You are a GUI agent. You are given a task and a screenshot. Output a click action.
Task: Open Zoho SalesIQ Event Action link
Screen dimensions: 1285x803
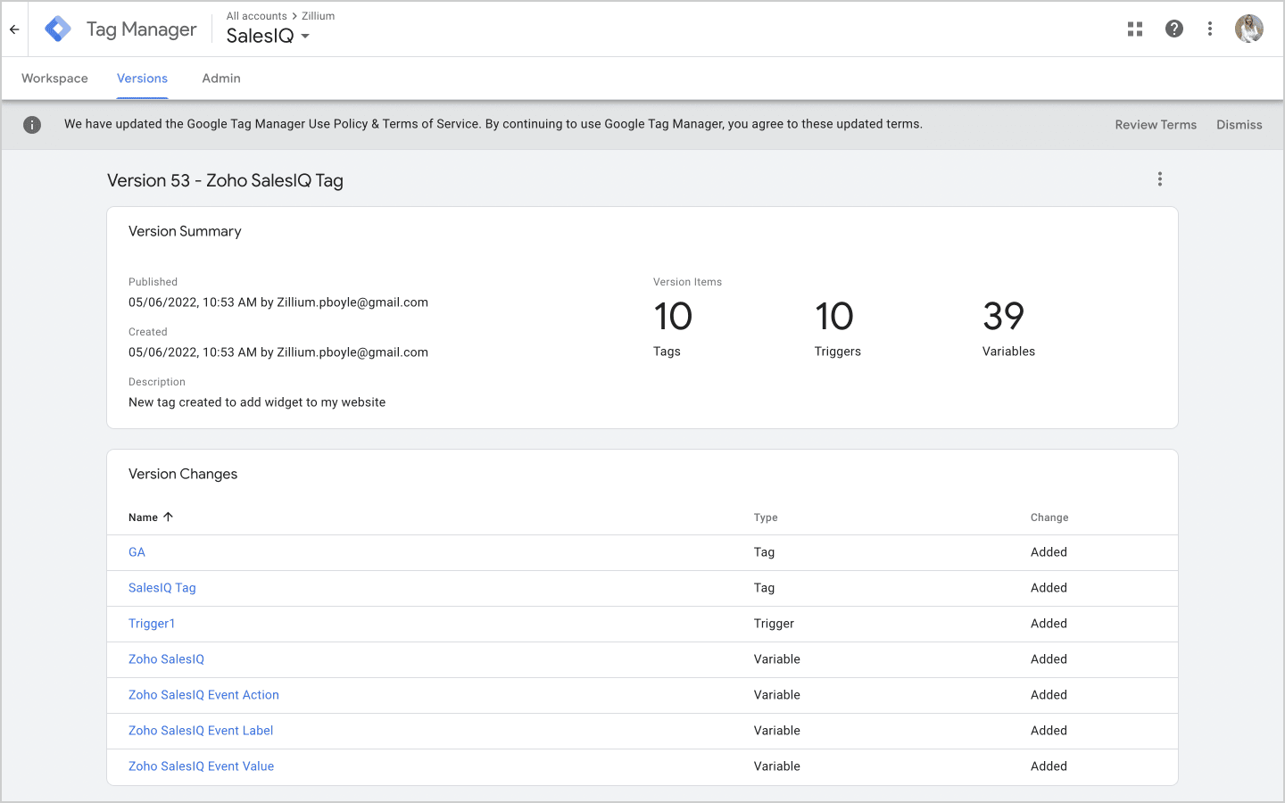[x=203, y=695]
